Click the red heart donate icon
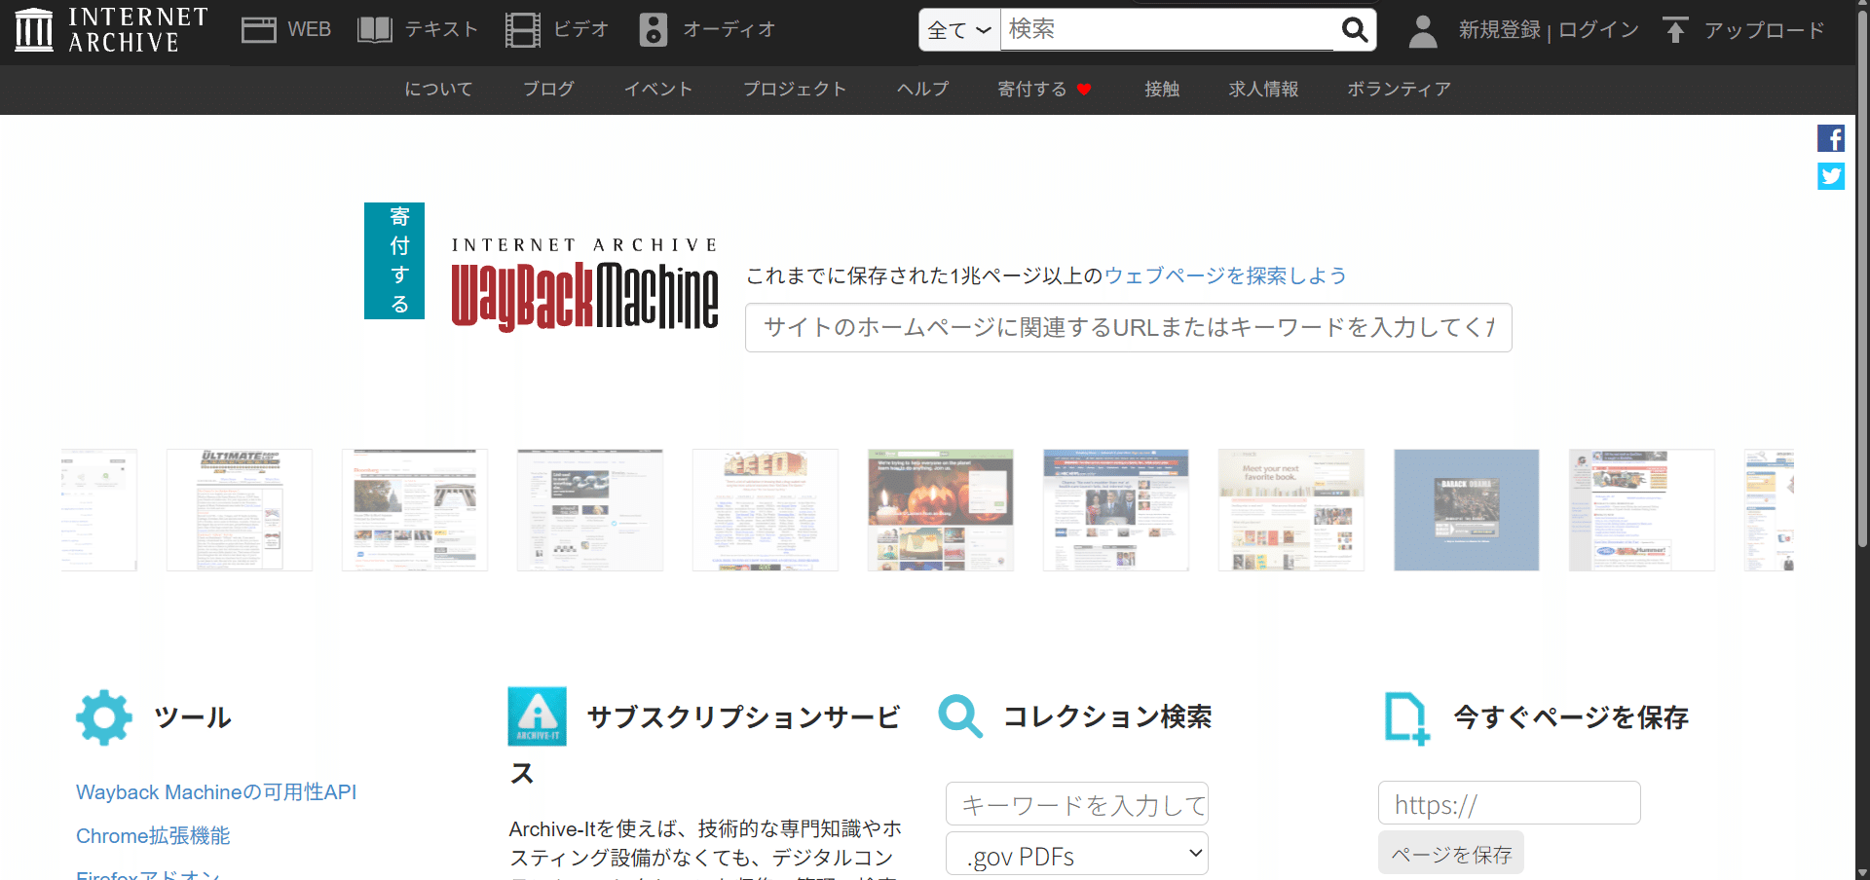 click(1084, 90)
